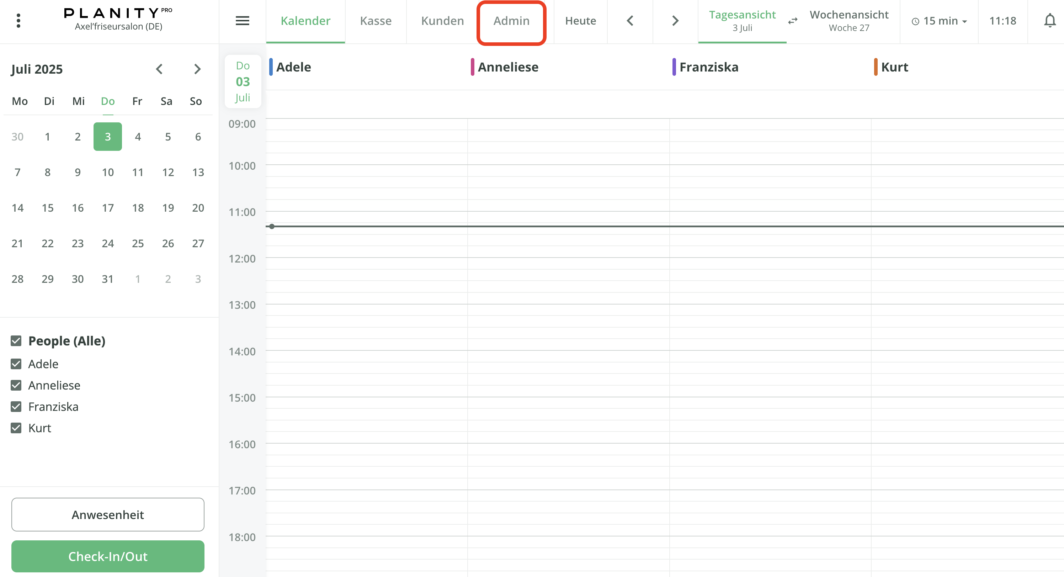This screenshot has width=1064, height=577.
Task: Show the next month in the mini calendar
Action: [x=197, y=69]
